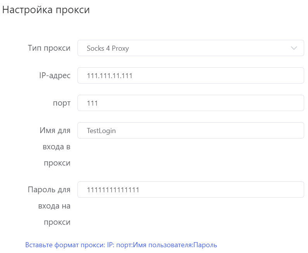Focus the proxy password input field

point(191,190)
